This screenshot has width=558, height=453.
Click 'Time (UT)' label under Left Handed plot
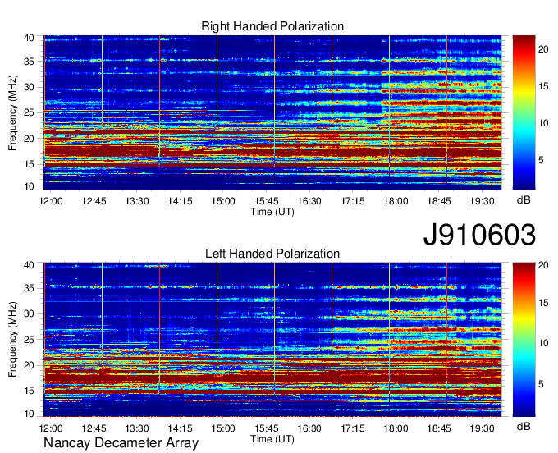[x=272, y=439]
